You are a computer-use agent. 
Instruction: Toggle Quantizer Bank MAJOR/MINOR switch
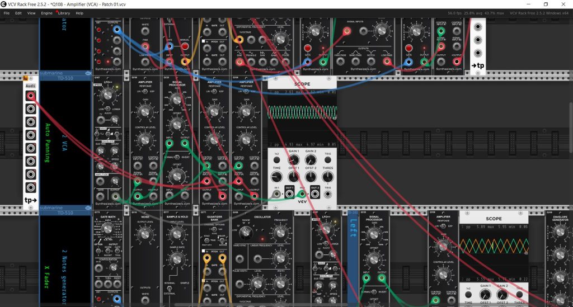222,241
